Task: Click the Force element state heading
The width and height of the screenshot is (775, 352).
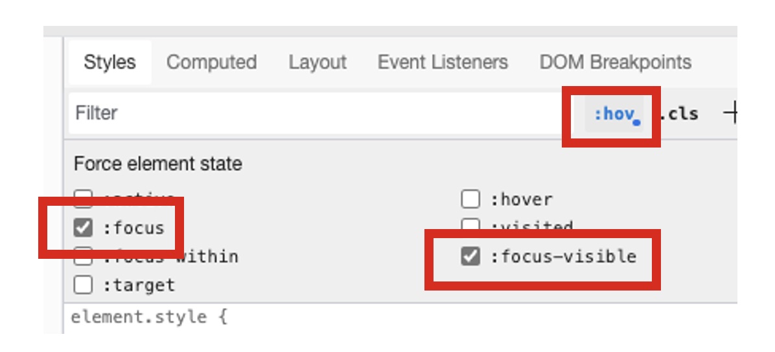Action: (x=157, y=164)
